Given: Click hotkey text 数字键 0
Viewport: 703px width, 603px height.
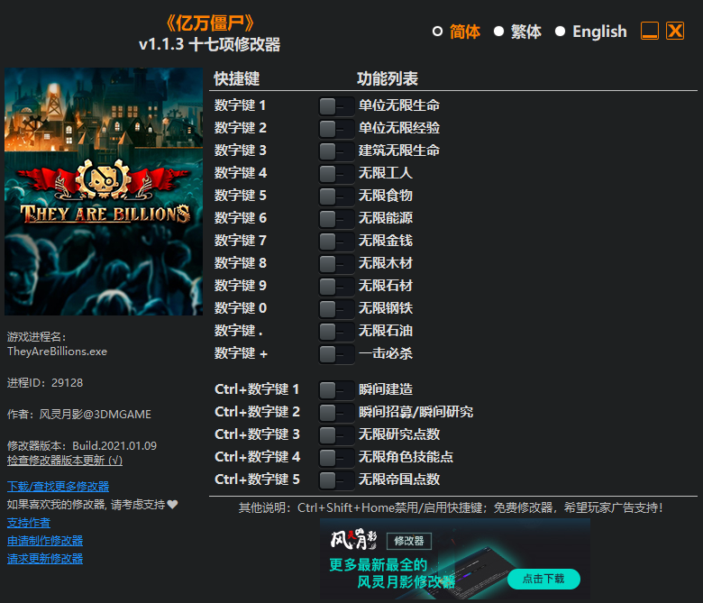Looking at the screenshot, I should click(x=240, y=308).
